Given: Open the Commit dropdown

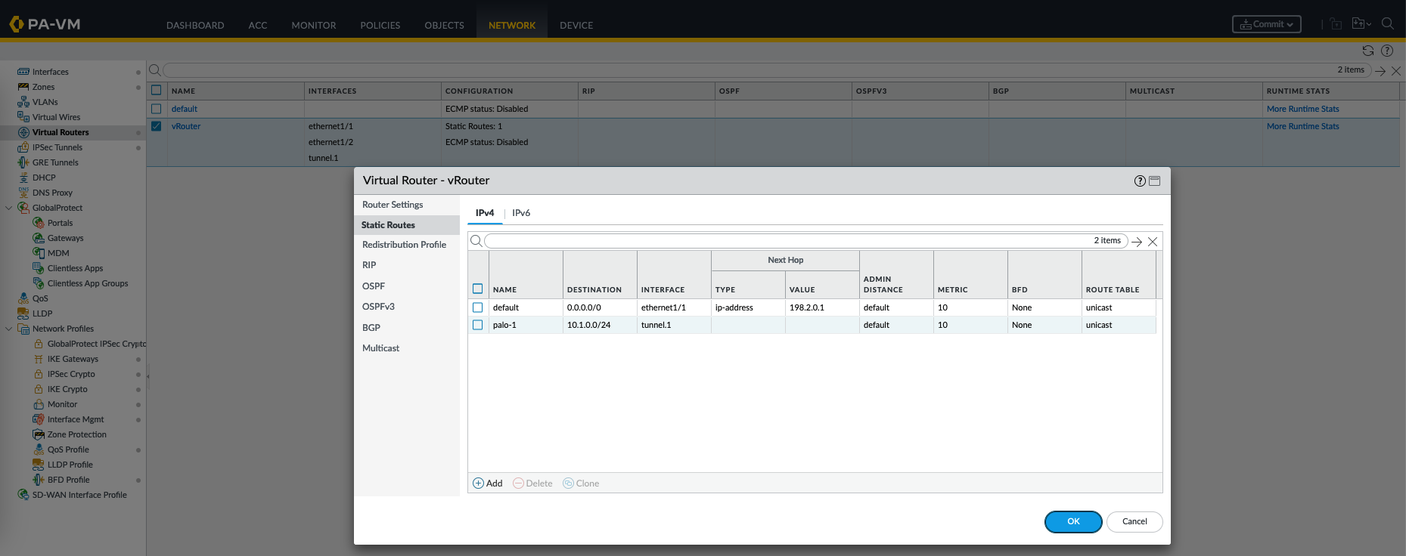Looking at the screenshot, I should [x=1267, y=24].
